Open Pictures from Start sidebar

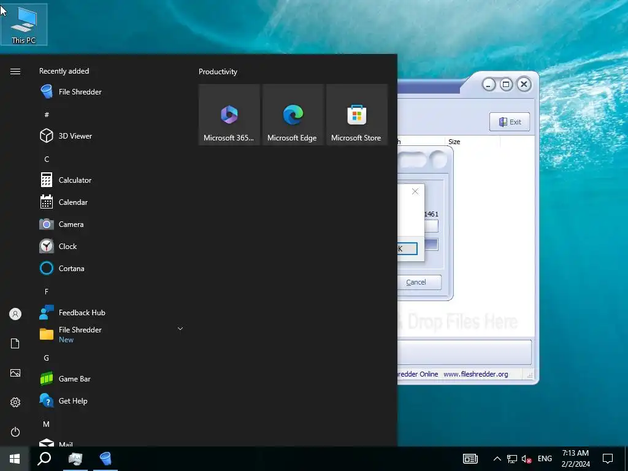(x=15, y=373)
